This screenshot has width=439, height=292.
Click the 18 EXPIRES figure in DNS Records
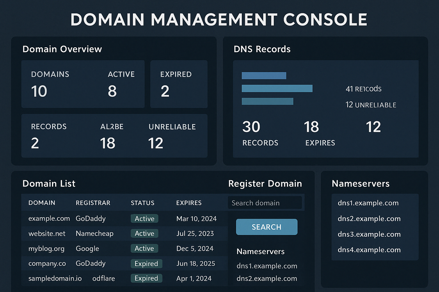click(x=320, y=133)
